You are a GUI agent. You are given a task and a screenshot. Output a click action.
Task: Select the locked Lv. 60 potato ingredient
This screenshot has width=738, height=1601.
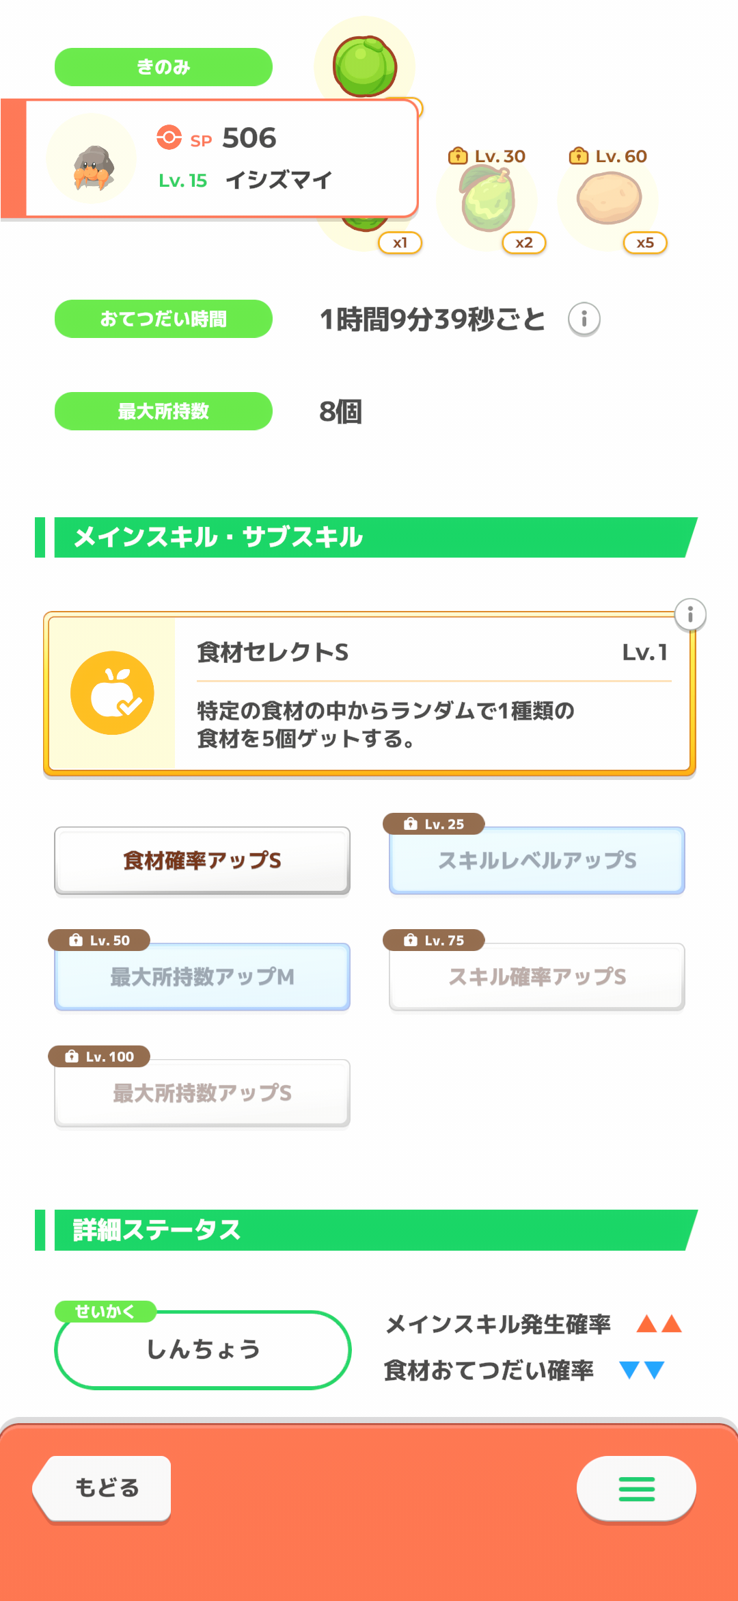pyautogui.click(x=609, y=199)
